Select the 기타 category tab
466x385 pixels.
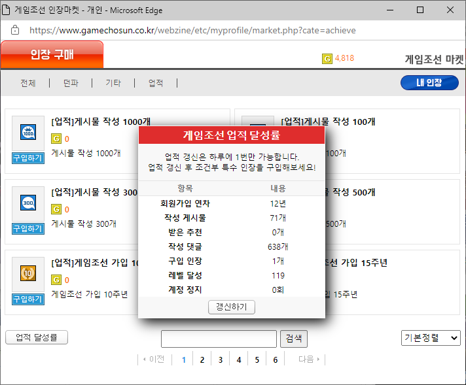click(x=113, y=83)
